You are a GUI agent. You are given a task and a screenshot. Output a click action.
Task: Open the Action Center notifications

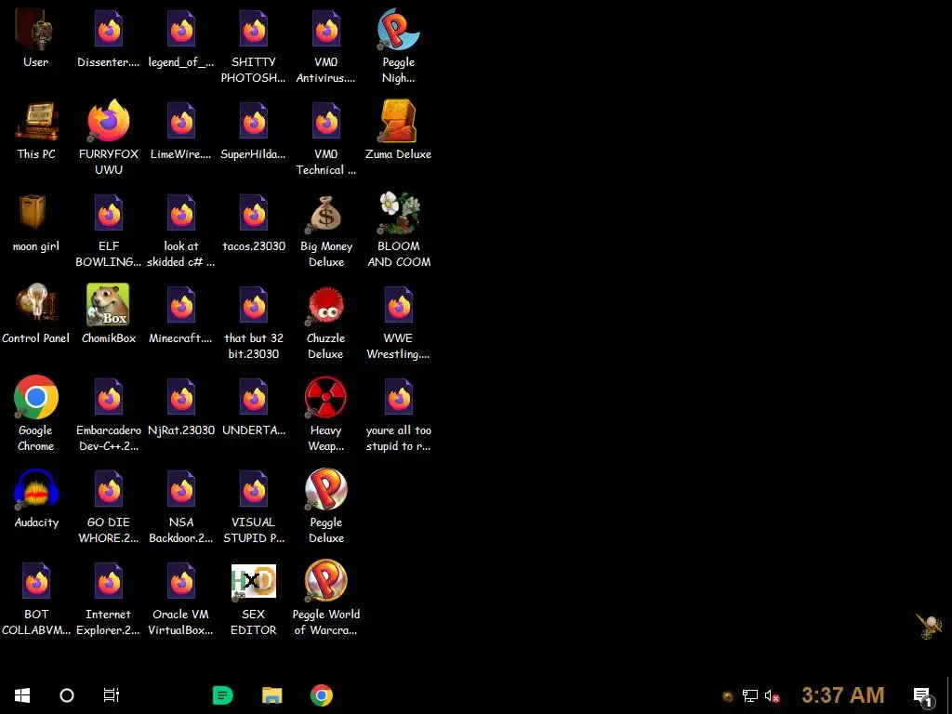(x=922, y=696)
